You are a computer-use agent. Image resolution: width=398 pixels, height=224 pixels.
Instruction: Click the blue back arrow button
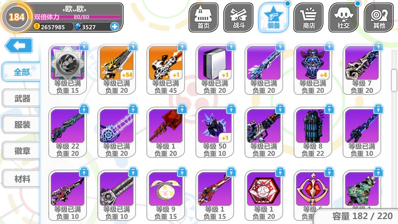point(19,45)
